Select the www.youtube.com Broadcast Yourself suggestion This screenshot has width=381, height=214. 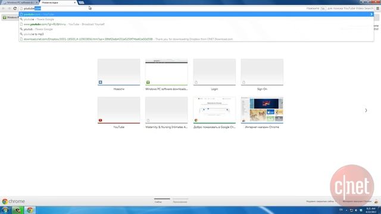coord(196,24)
